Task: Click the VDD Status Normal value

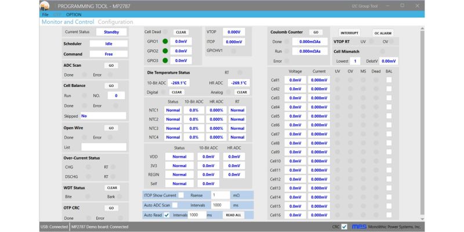Action: (179, 157)
